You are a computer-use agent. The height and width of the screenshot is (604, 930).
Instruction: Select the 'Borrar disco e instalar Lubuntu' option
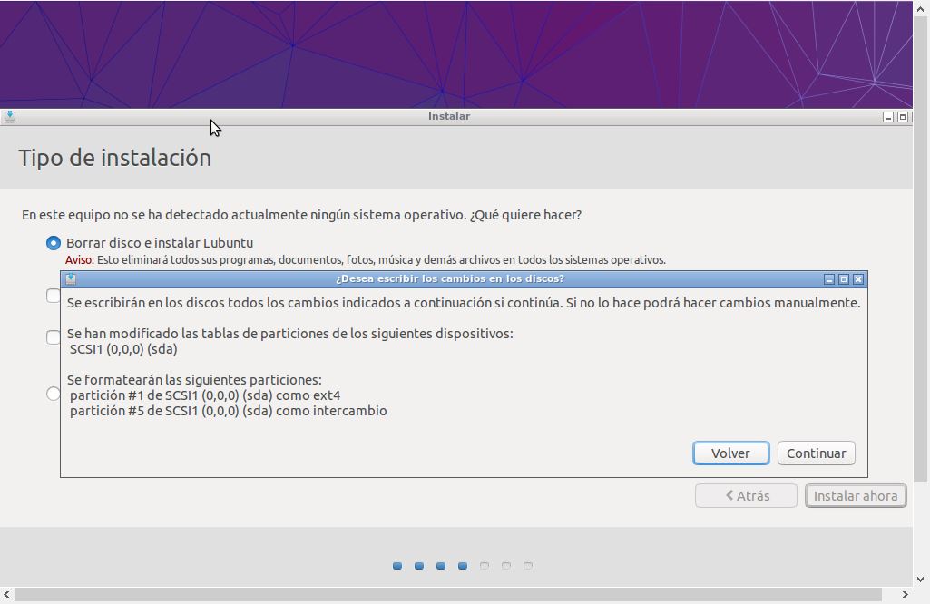[x=54, y=243]
